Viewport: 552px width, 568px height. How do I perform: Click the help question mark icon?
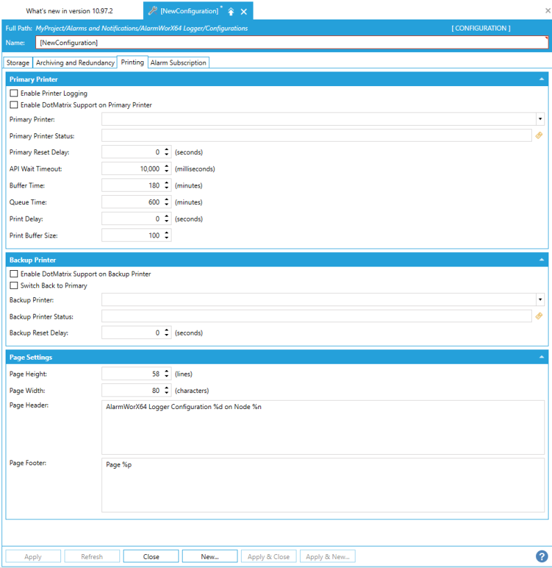542,556
